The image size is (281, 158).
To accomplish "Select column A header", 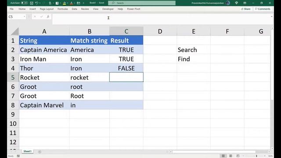I will pyautogui.click(x=44, y=31).
